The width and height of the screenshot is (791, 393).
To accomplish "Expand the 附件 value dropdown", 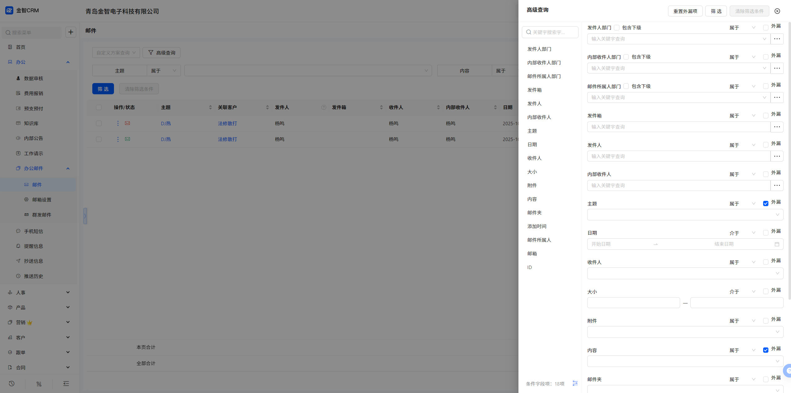I will pos(685,332).
